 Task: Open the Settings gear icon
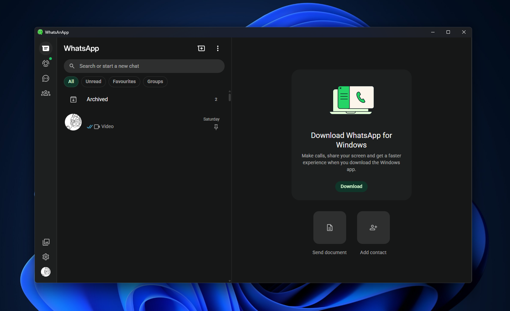[46, 257]
